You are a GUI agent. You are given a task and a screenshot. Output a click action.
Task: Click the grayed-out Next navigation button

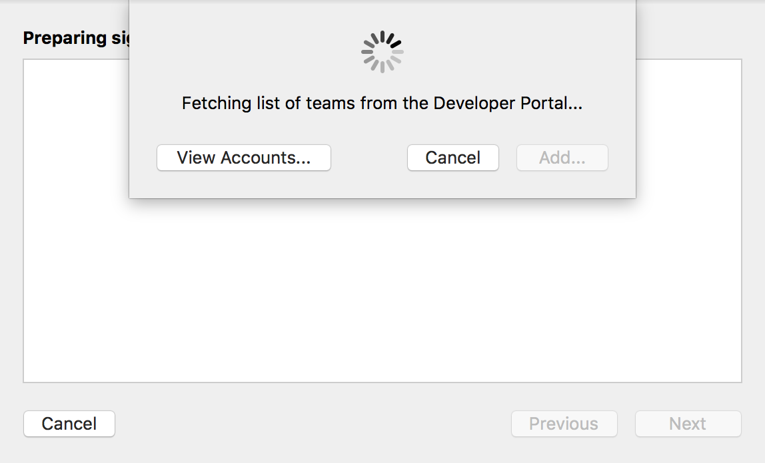pyautogui.click(x=688, y=424)
